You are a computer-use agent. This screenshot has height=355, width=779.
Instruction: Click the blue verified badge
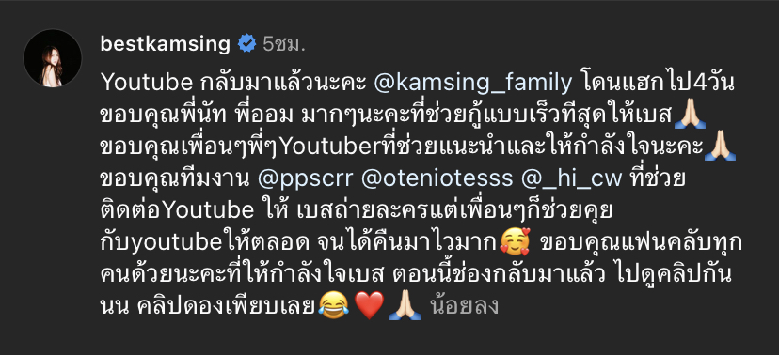tap(246, 43)
